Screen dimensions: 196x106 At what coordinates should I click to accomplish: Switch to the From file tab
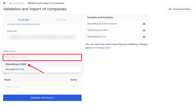[x=61, y=20]
